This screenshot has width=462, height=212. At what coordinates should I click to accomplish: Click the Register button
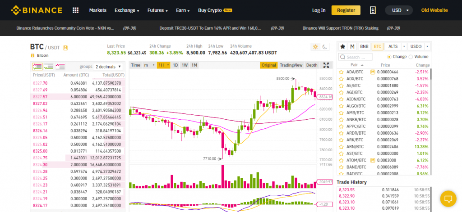click(x=346, y=10)
